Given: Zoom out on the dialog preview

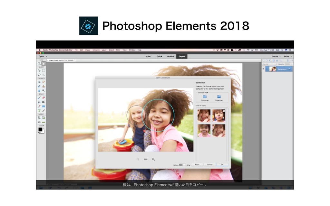Looking at the screenshot, I should click(x=138, y=159).
